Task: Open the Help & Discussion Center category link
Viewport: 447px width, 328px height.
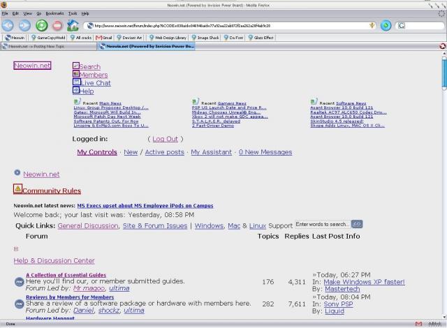Action: click(x=54, y=261)
